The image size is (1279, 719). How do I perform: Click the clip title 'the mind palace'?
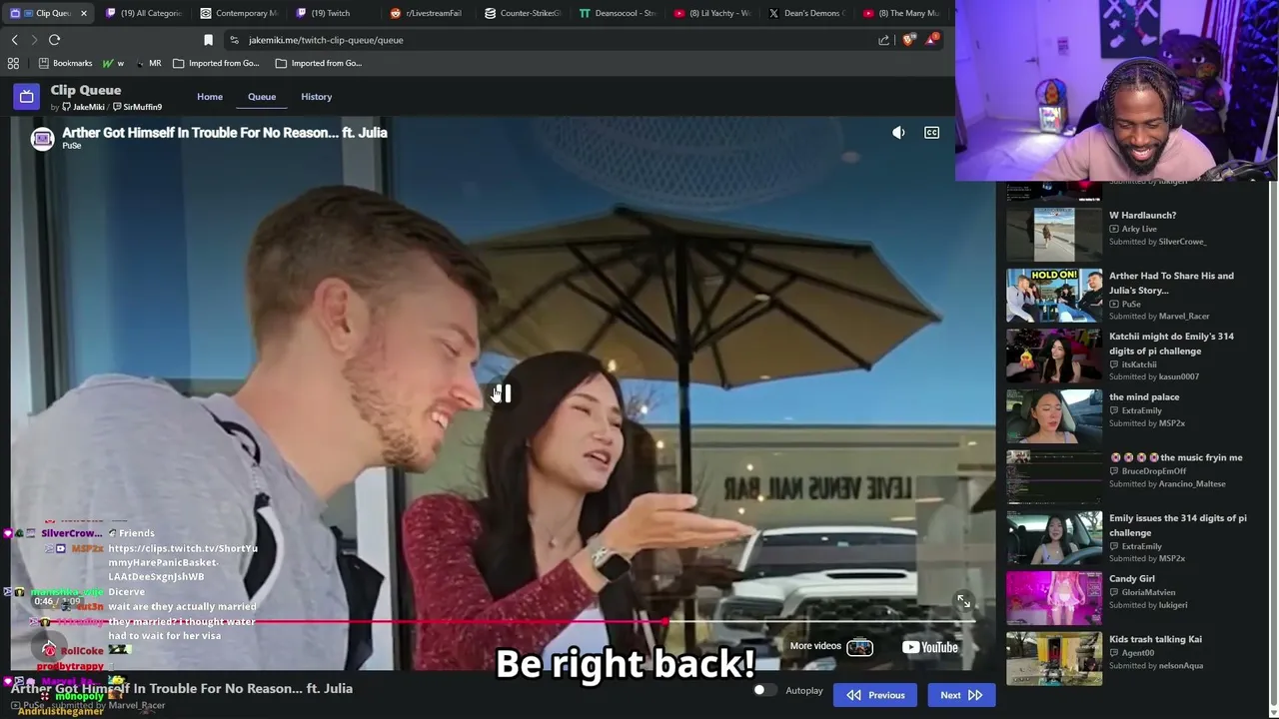click(x=1144, y=396)
